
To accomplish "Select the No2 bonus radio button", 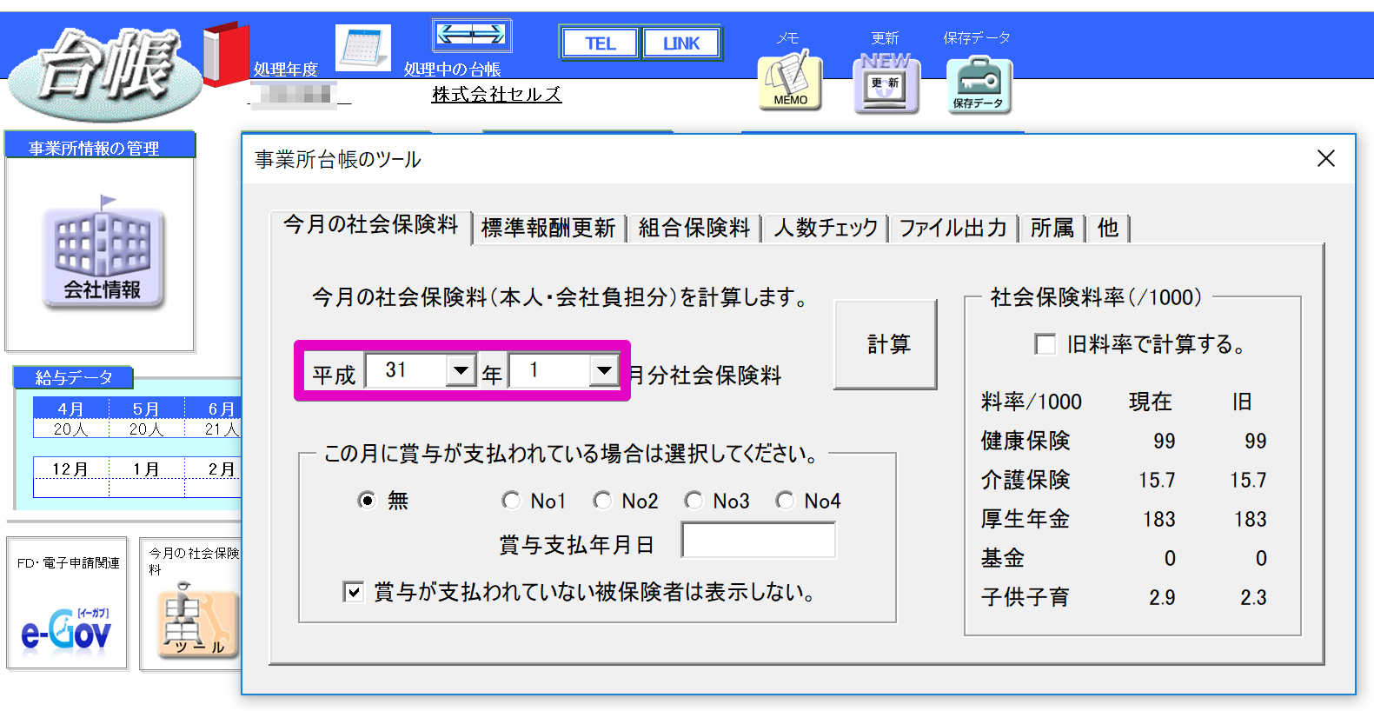I will pos(602,501).
